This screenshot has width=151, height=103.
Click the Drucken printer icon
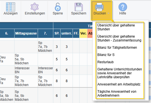click(x=99, y=7)
